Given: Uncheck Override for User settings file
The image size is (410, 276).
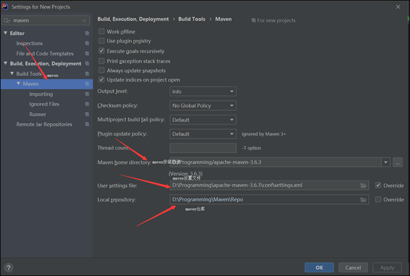Looking at the screenshot, I should coord(378,185).
